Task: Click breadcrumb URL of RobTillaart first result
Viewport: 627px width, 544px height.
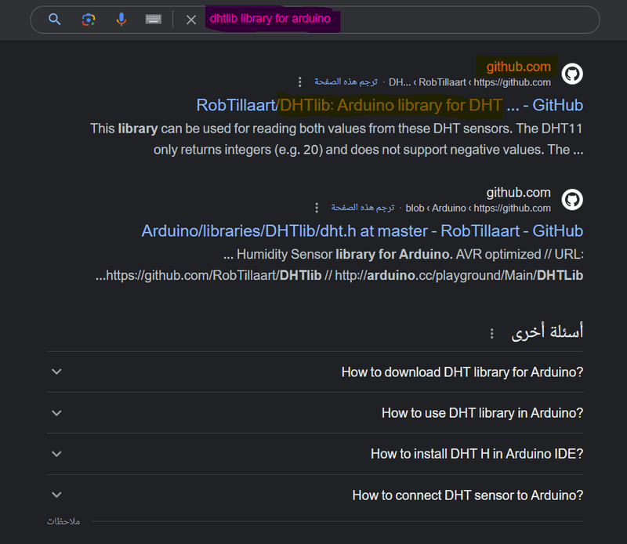Action: 469,82
